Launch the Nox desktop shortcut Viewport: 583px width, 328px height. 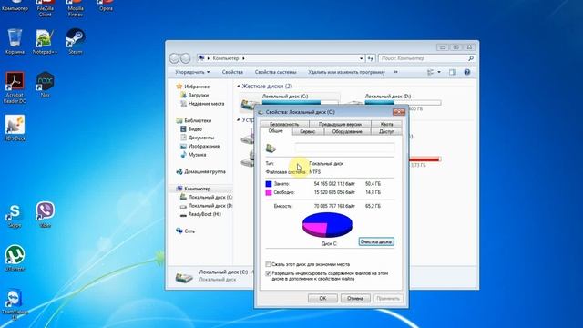pyautogui.click(x=45, y=85)
